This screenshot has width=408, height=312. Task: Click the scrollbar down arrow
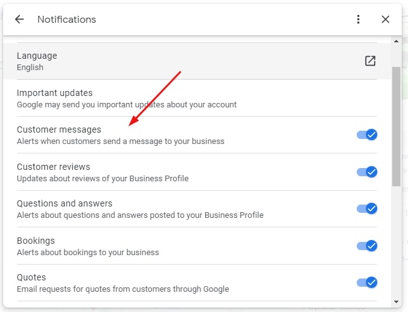396,302
